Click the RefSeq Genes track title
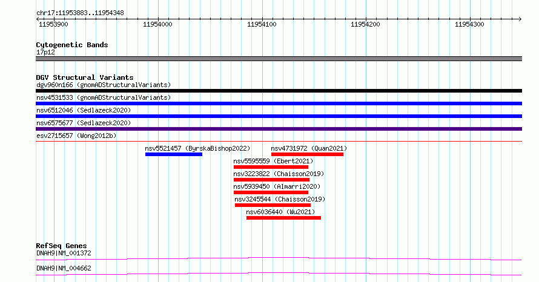The width and height of the screenshot is (539, 282). (x=61, y=246)
